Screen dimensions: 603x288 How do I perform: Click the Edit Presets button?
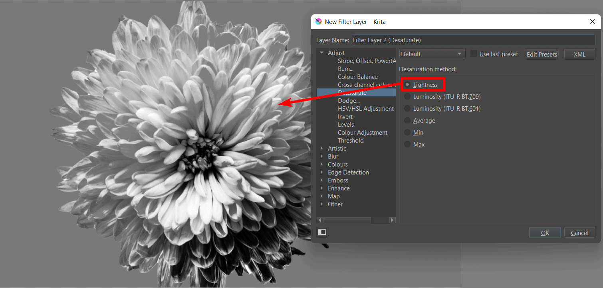coord(542,54)
